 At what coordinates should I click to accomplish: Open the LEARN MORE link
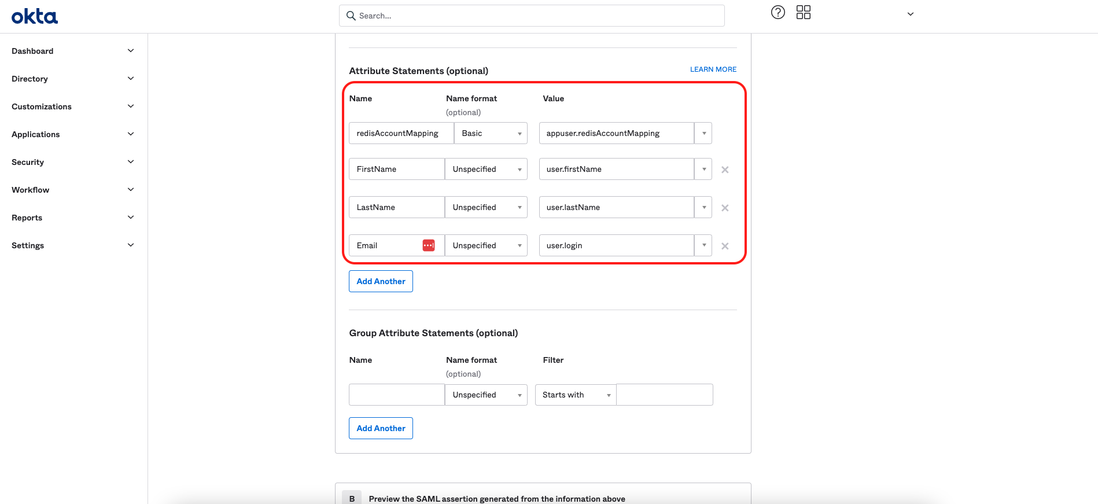[713, 69]
